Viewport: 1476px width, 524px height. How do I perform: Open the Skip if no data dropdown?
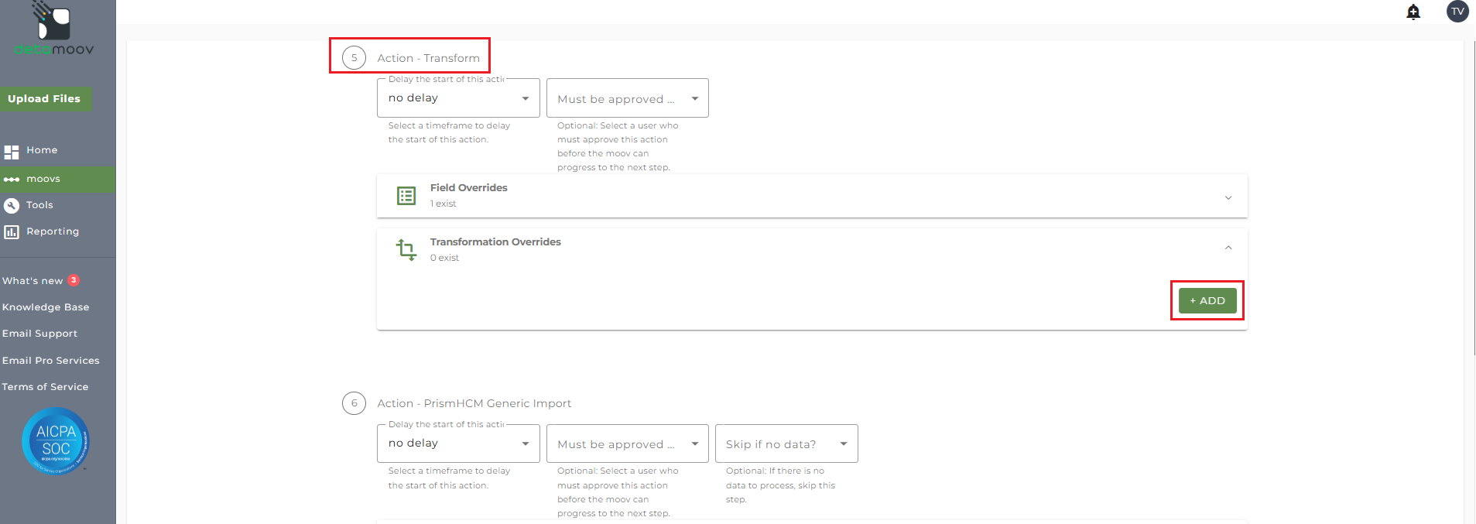click(786, 444)
